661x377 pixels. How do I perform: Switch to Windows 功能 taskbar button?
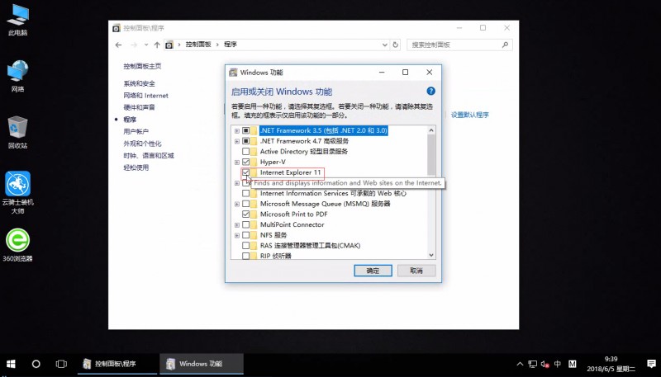click(202, 364)
